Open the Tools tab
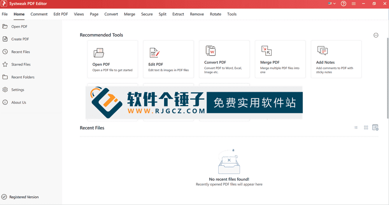 pos(232,14)
